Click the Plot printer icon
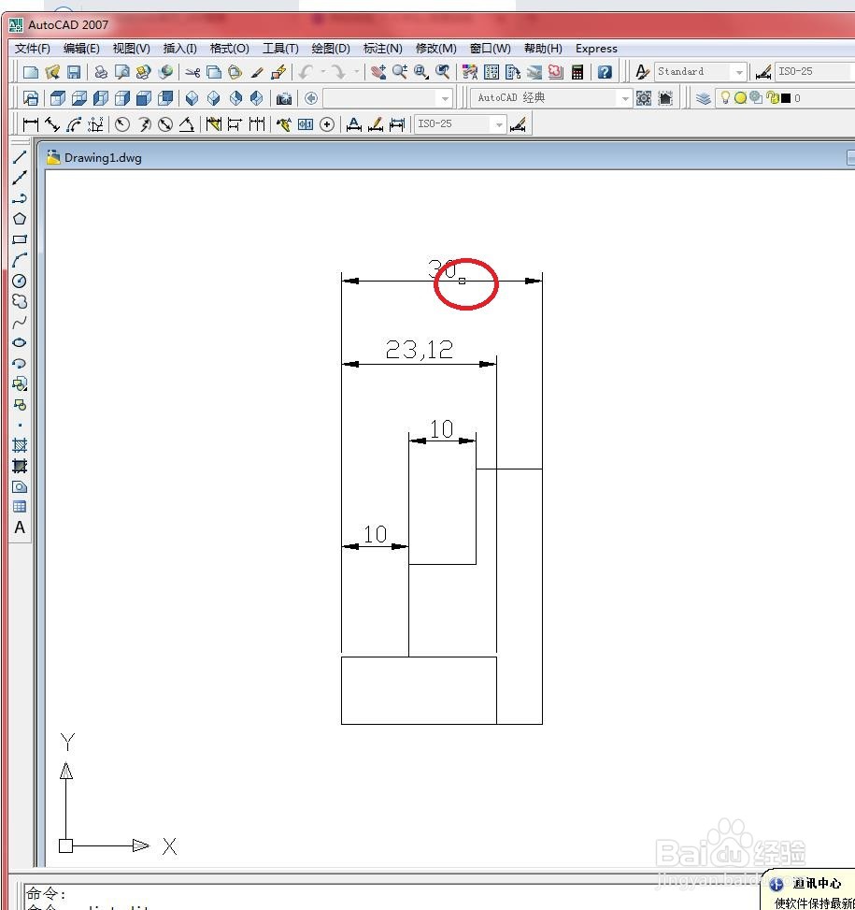 pyautogui.click(x=101, y=72)
